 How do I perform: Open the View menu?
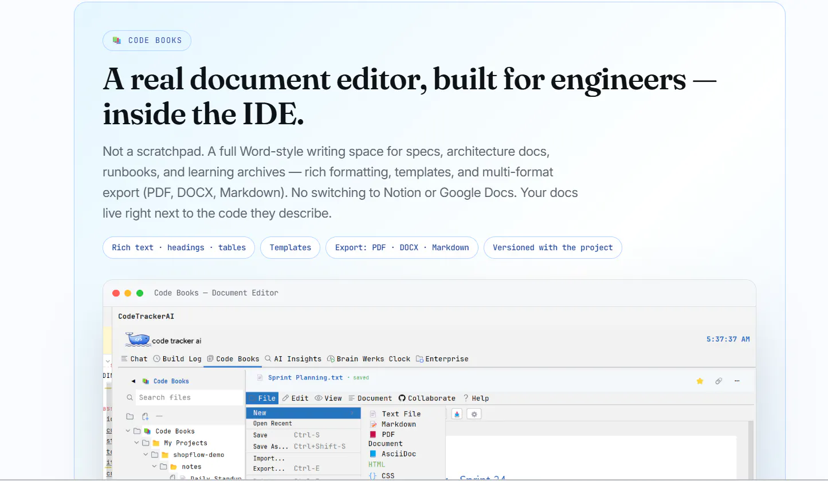(x=328, y=399)
